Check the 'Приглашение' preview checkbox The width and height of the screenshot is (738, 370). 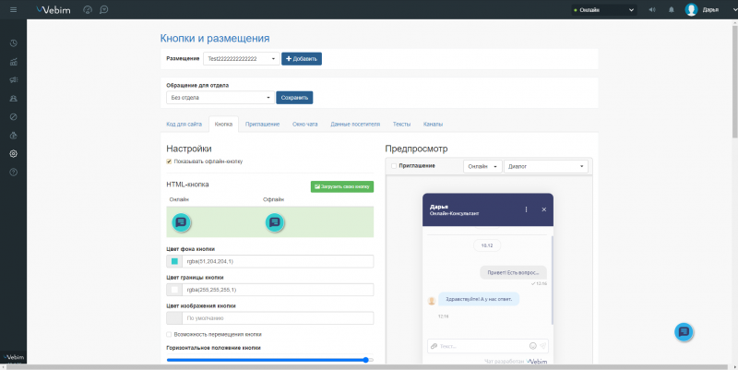[x=394, y=166]
